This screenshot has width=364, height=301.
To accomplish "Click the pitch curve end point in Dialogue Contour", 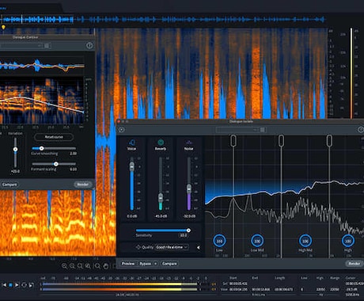I will (x=83, y=112).
